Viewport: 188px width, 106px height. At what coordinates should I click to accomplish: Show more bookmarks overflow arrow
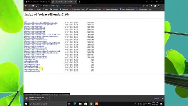tap(162, 9)
